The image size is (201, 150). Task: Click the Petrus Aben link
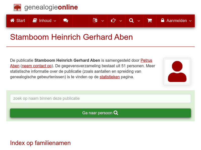coord(146,60)
